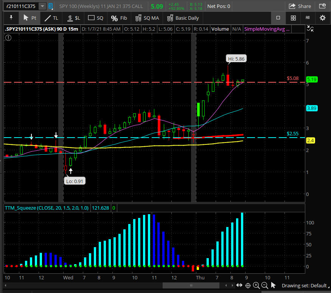Click the Share button
The image size is (331, 293).
click(x=300, y=6)
